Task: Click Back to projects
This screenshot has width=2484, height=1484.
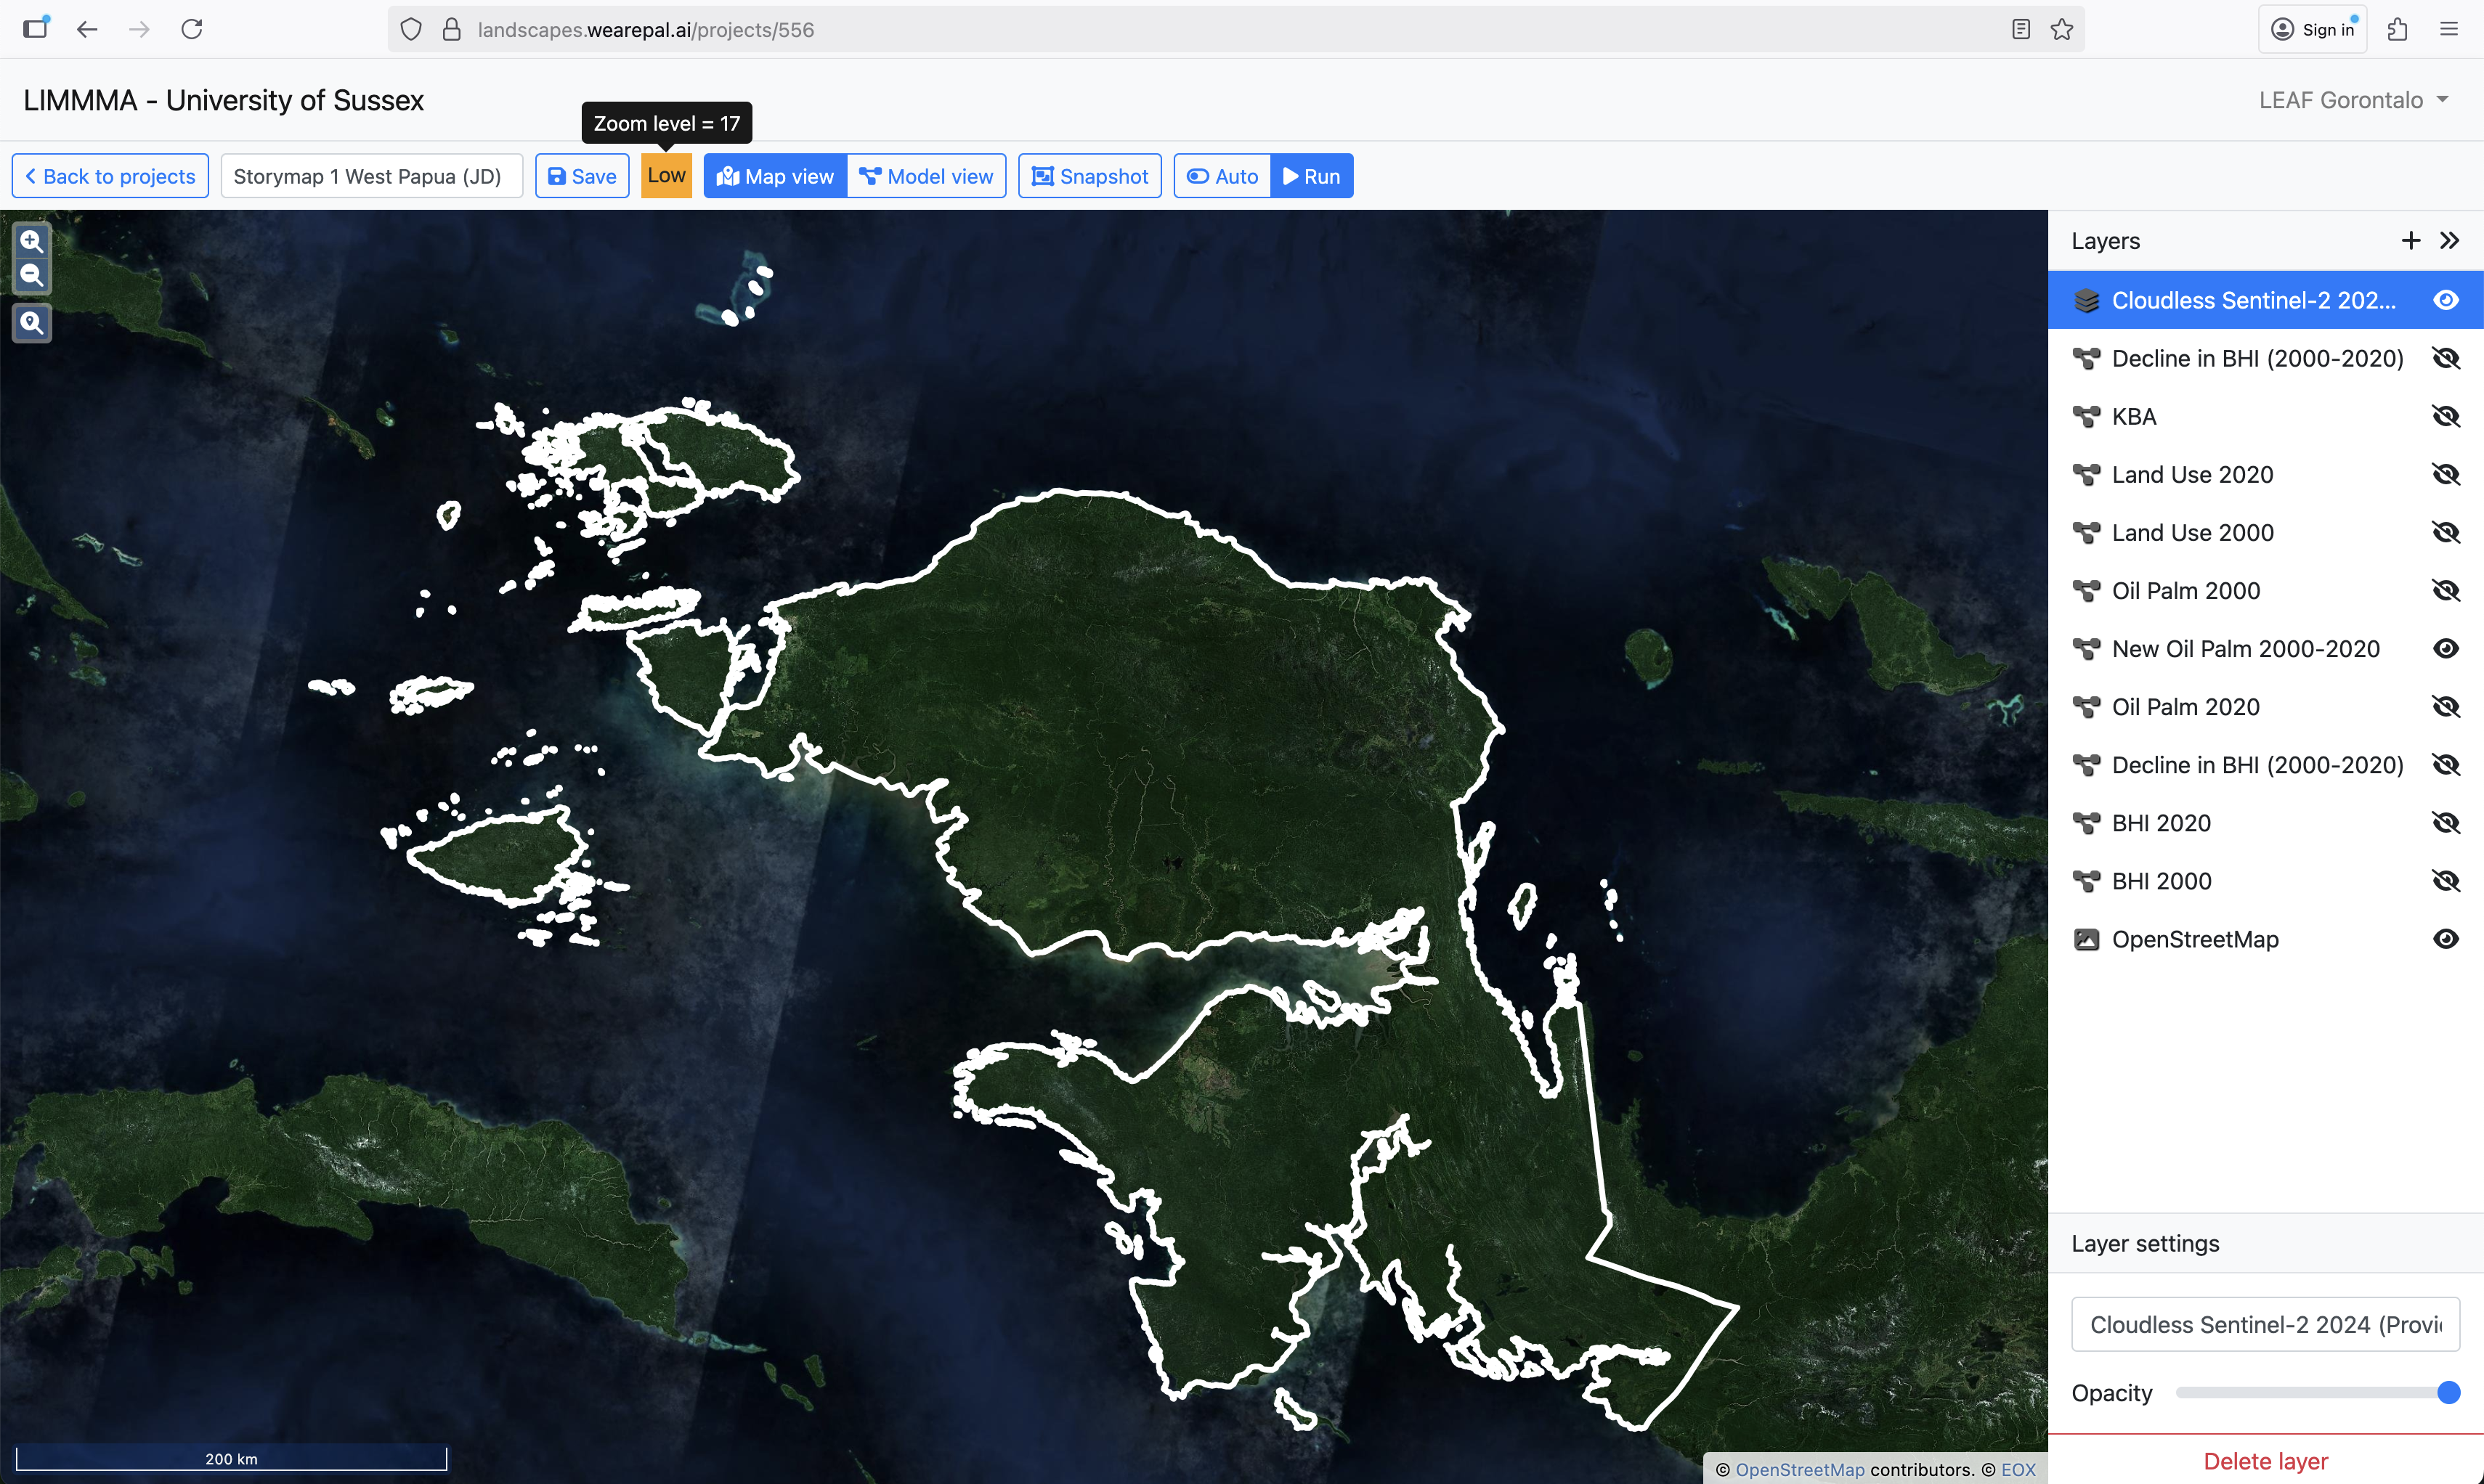Action: click(110, 176)
